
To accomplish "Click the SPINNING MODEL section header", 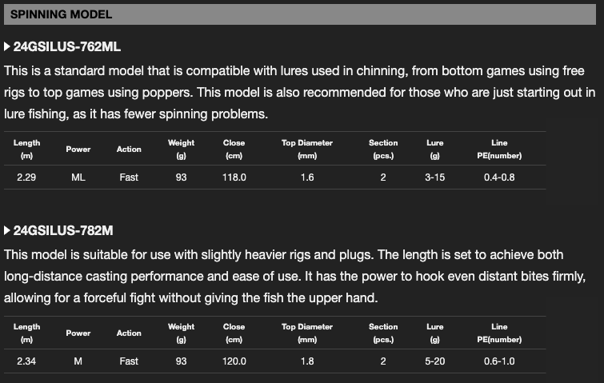I will tap(62, 14).
